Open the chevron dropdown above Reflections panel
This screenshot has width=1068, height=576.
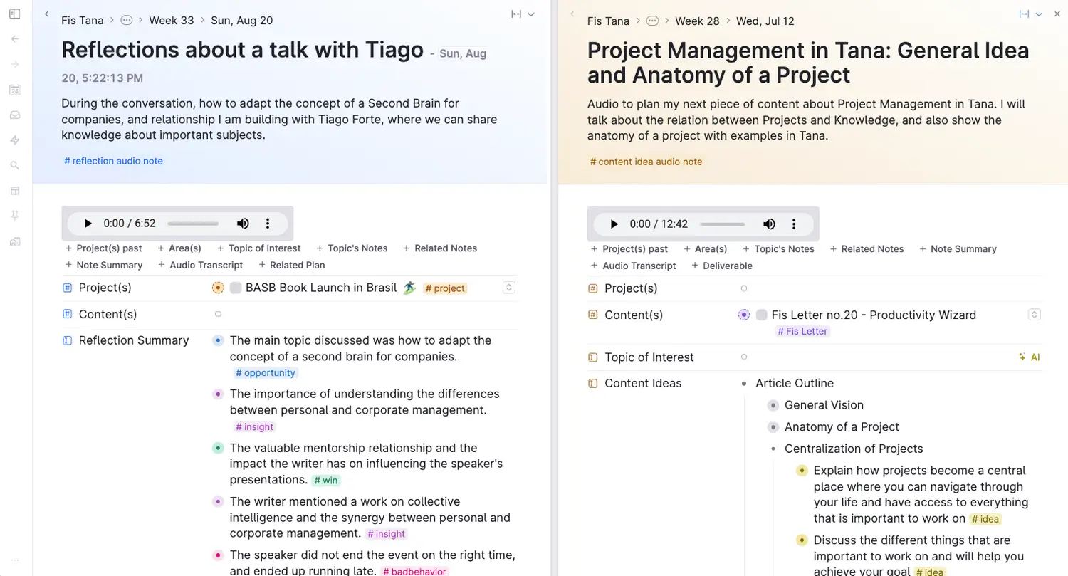point(531,14)
